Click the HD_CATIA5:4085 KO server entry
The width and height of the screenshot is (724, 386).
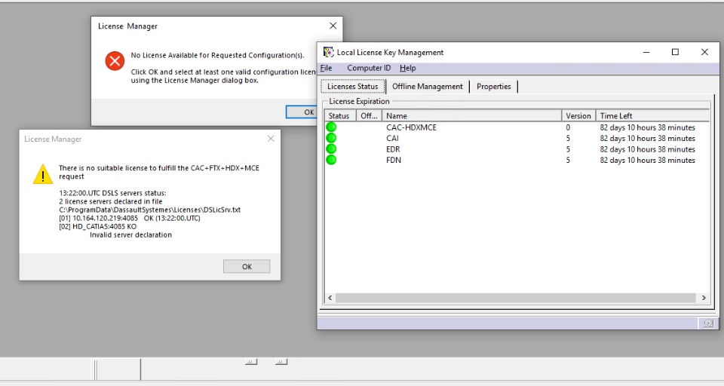click(x=98, y=226)
